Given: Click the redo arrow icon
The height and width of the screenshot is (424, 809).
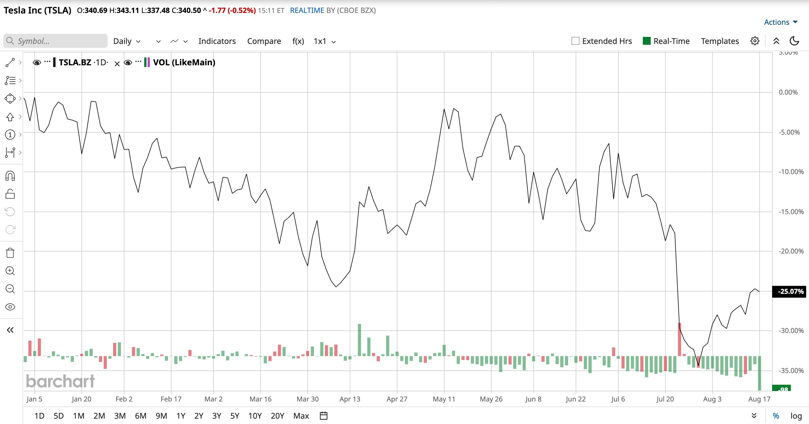Looking at the screenshot, I should pyautogui.click(x=10, y=229).
